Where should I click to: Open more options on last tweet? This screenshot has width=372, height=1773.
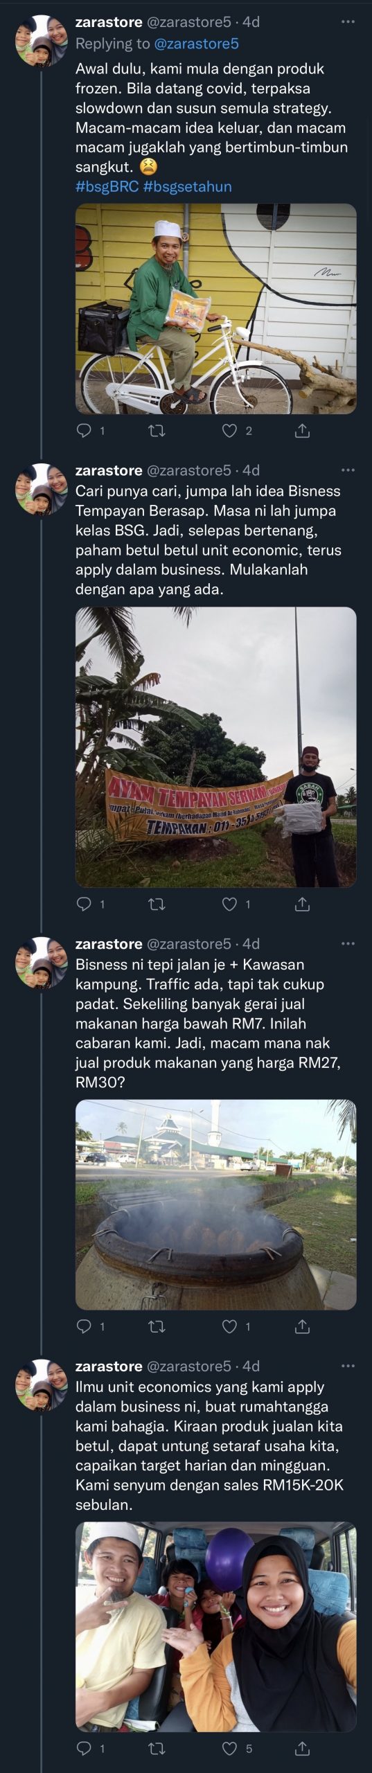[x=348, y=1366]
